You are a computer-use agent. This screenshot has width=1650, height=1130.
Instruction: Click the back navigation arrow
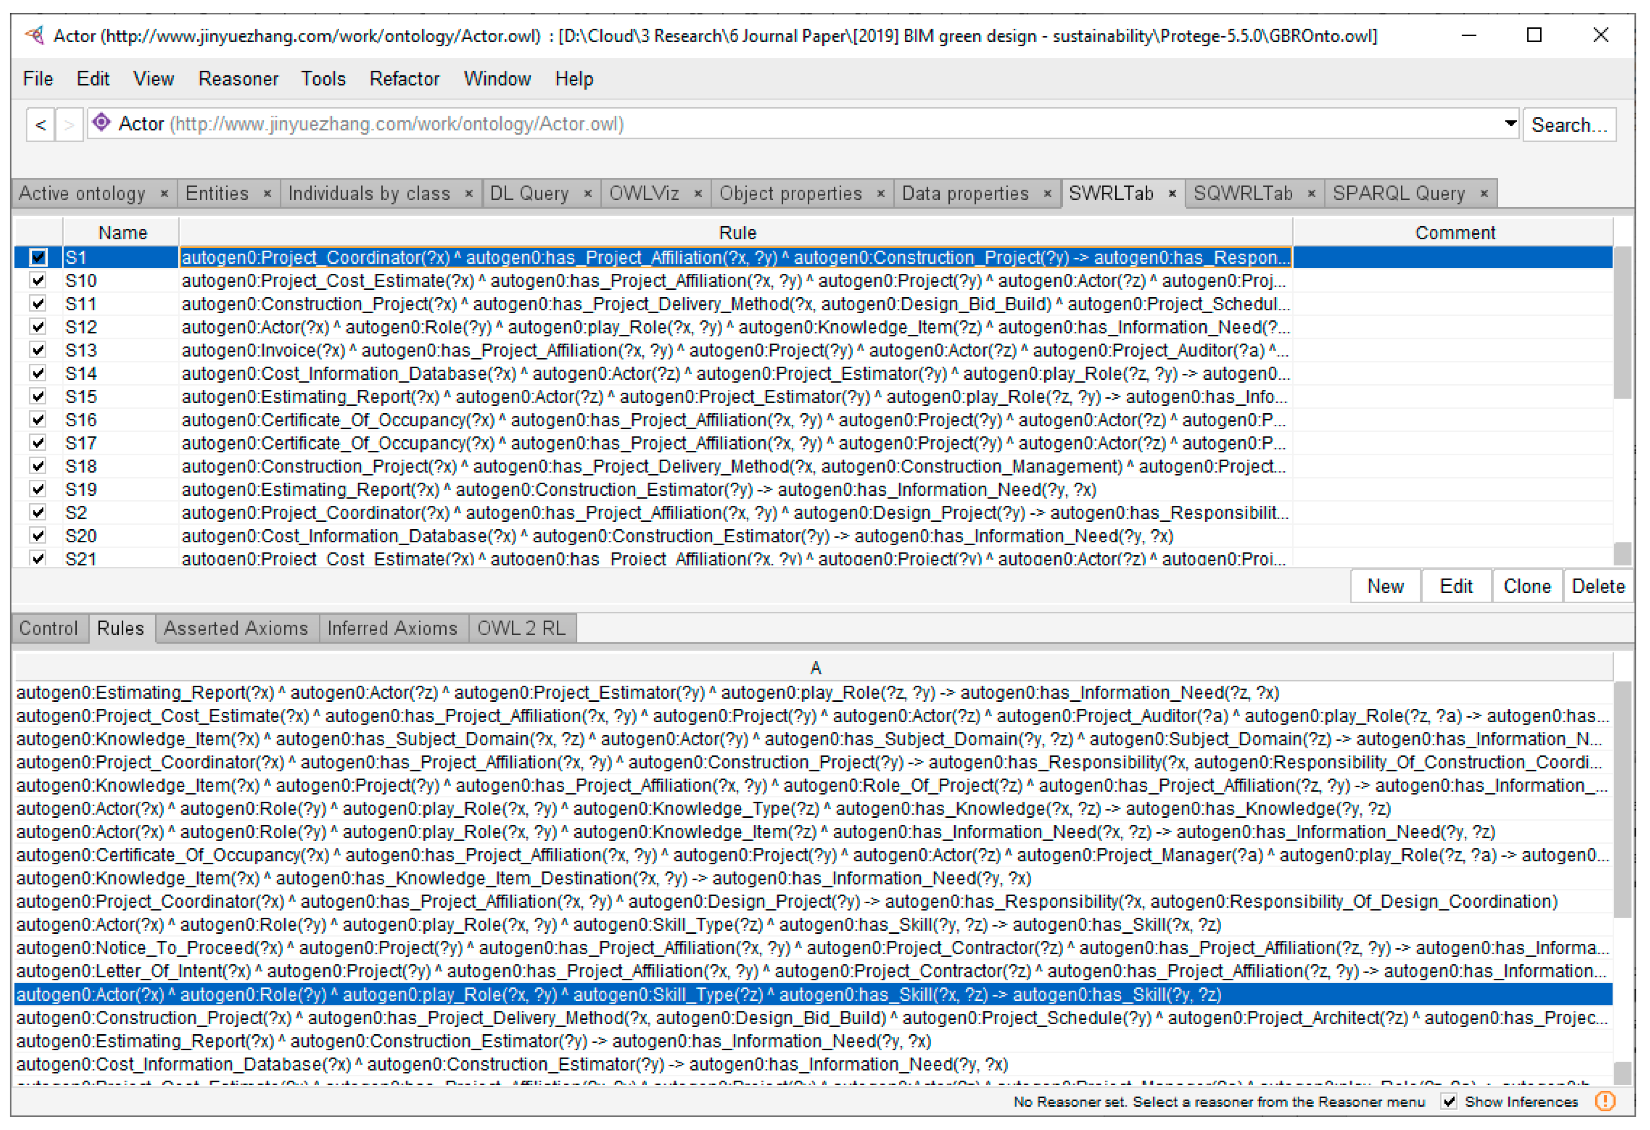click(x=41, y=125)
